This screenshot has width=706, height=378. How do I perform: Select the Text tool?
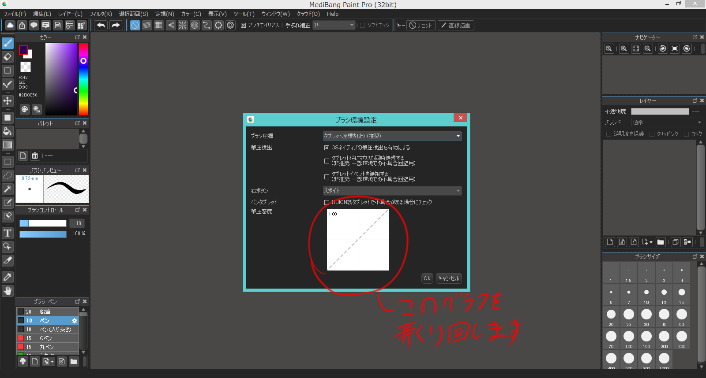pyautogui.click(x=8, y=233)
